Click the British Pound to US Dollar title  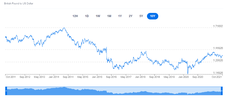point(19,3)
